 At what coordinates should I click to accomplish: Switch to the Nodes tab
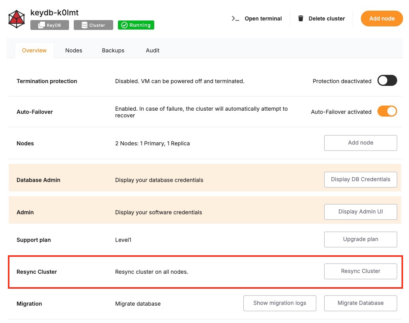coord(74,50)
